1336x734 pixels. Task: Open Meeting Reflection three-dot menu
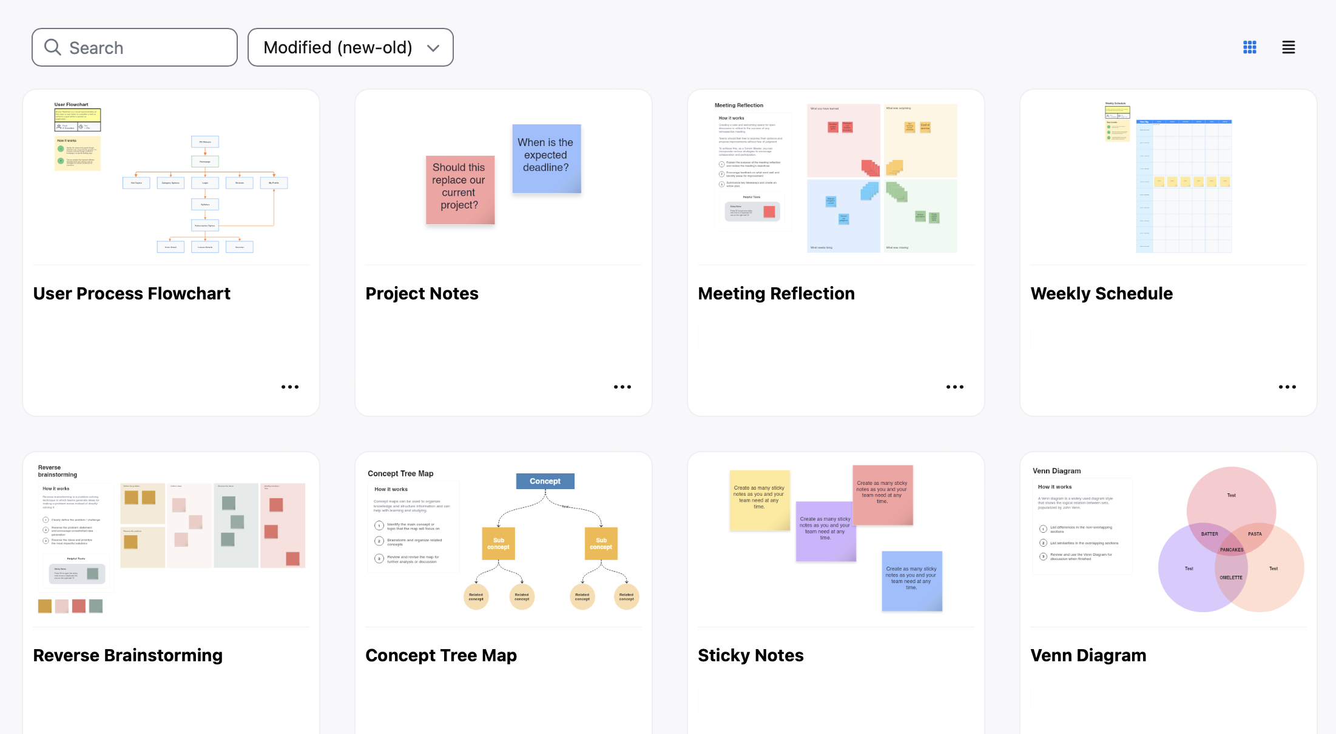click(x=954, y=387)
